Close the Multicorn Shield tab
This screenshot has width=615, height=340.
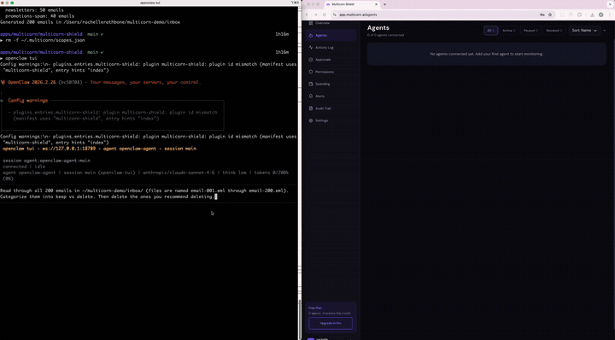click(376, 4)
